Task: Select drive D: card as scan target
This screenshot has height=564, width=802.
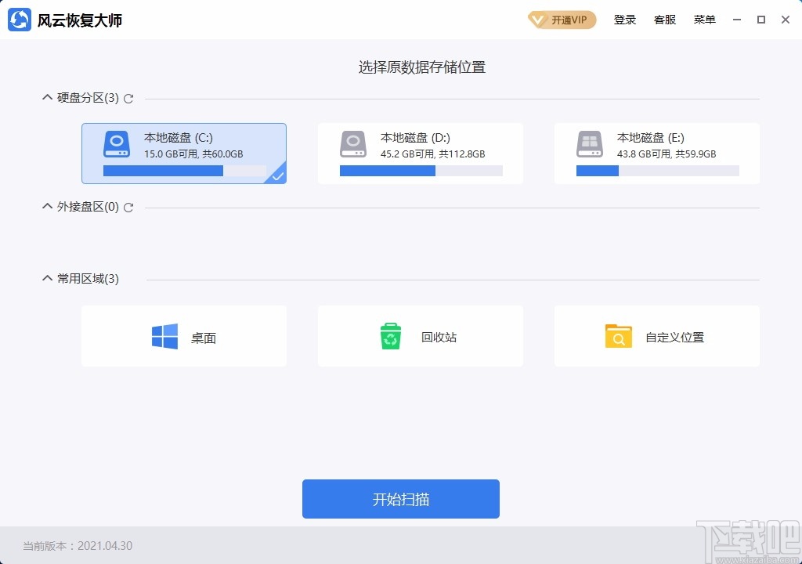Action: click(421, 153)
